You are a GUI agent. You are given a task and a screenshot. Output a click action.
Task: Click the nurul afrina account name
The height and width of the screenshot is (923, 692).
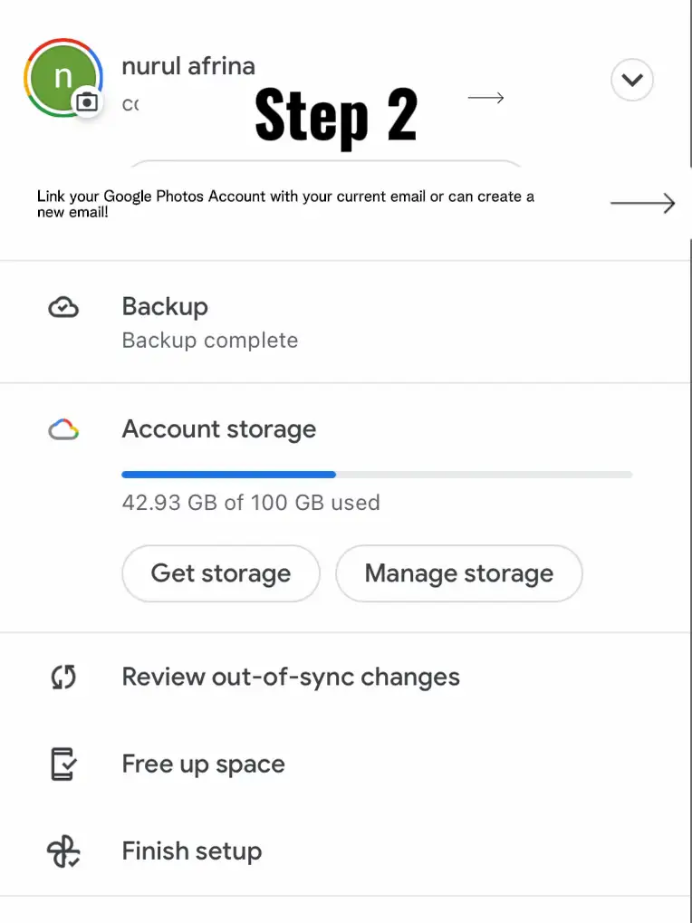pos(188,66)
